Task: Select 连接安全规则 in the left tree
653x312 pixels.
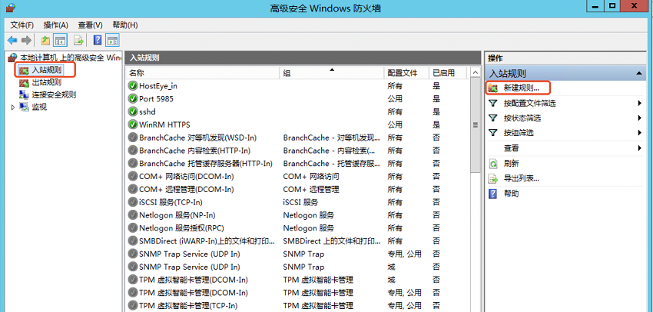Action: (53, 95)
